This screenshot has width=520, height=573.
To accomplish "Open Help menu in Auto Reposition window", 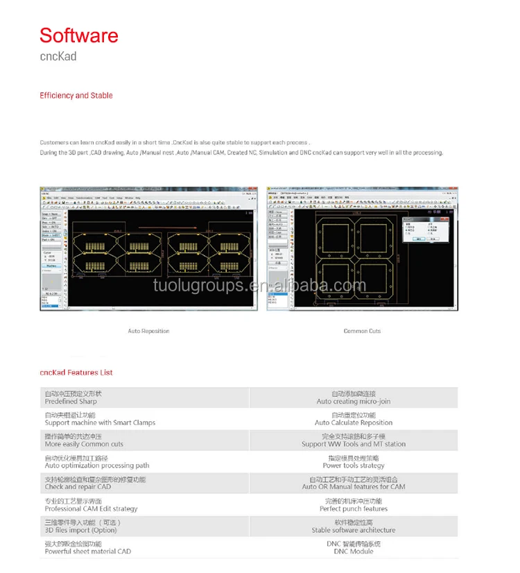I will 137,198.
